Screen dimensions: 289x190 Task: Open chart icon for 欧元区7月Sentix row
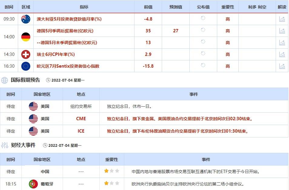tap(282, 66)
